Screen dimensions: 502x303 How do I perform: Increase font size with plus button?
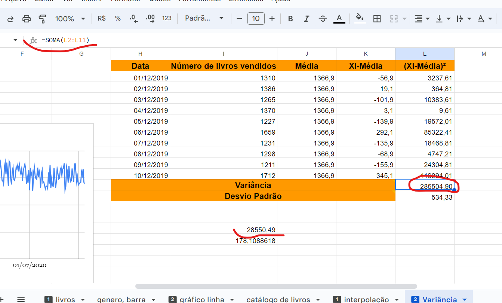(272, 18)
